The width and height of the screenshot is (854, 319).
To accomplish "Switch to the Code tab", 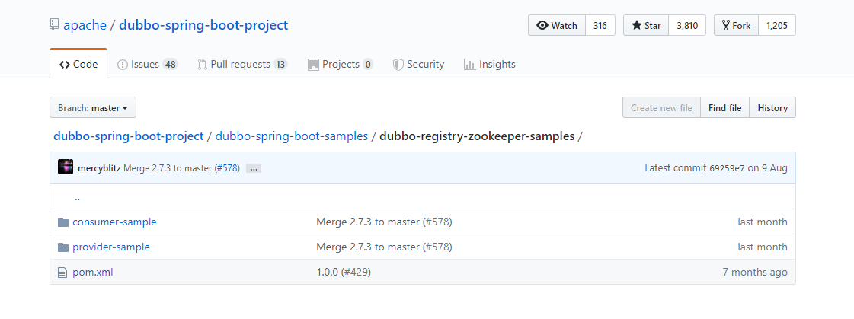I will tap(78, 64).
